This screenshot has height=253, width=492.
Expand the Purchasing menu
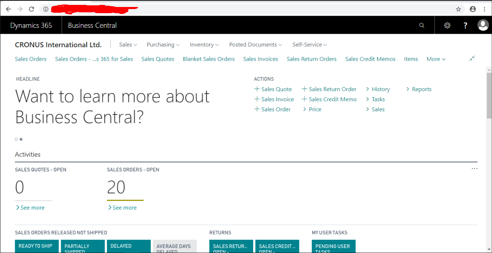coord(163,45)
